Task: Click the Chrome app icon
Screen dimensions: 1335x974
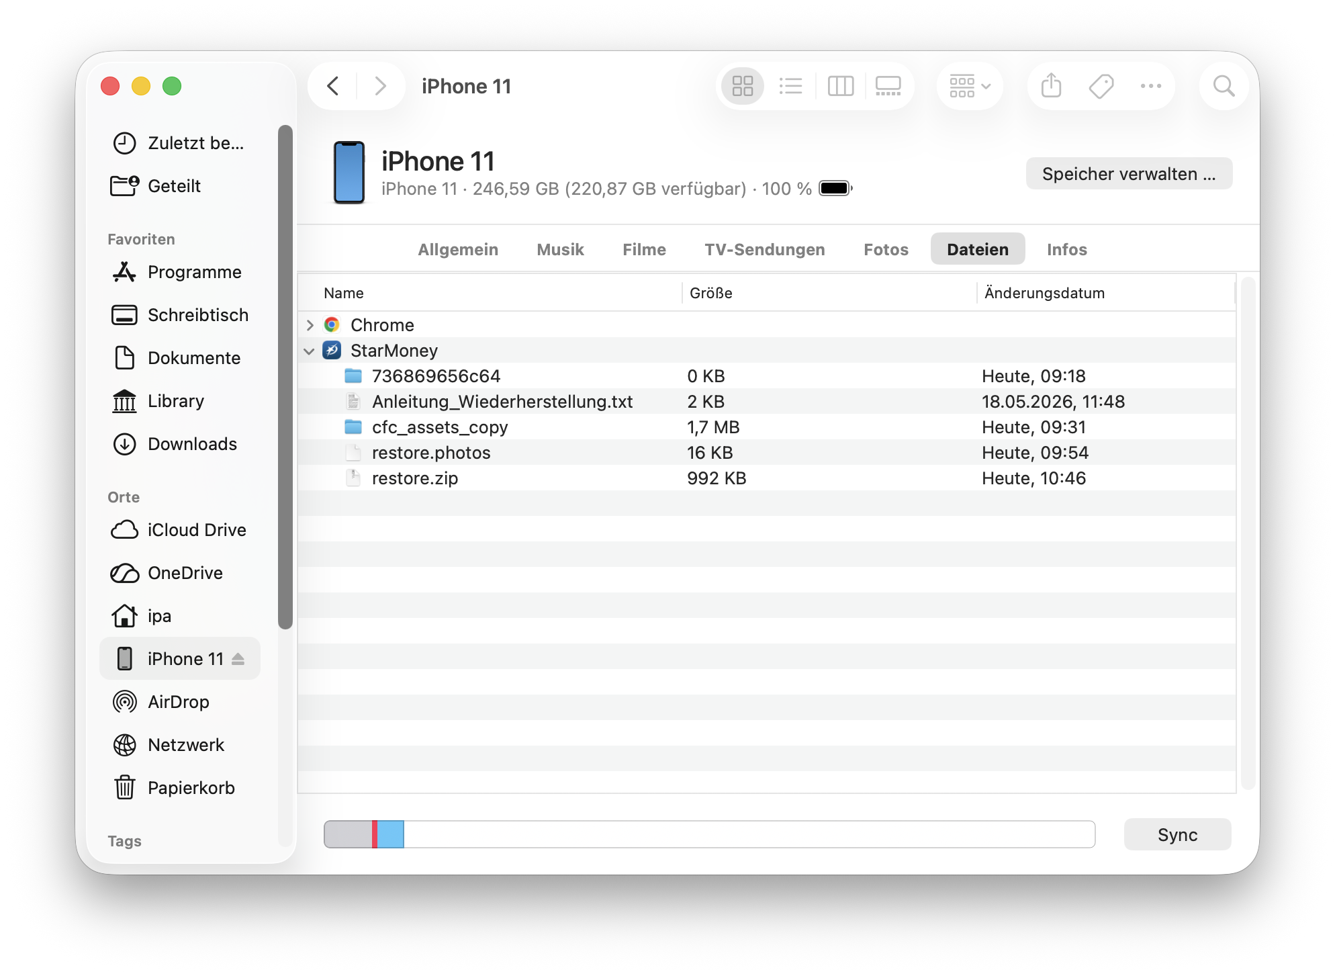Action: point(332,325)
